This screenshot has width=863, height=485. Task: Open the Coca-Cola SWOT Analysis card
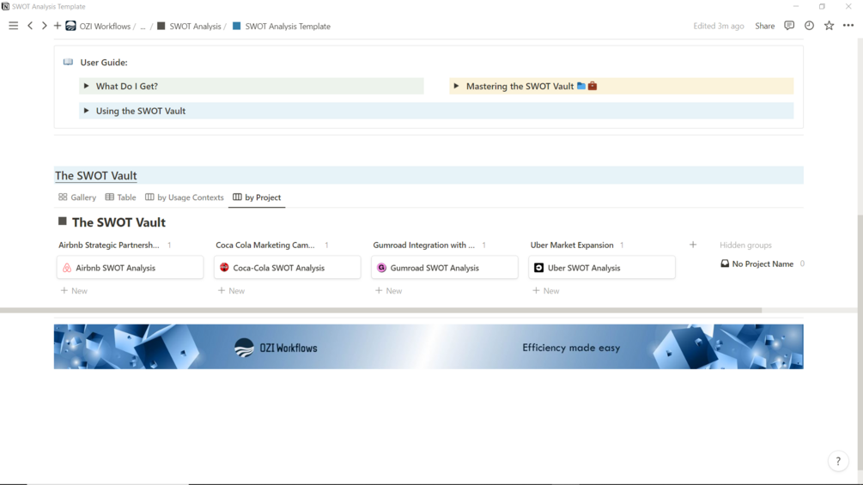click(288, 267)
